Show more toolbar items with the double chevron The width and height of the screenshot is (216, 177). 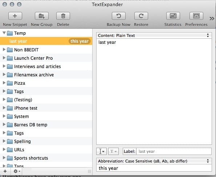tap(212, 18)
